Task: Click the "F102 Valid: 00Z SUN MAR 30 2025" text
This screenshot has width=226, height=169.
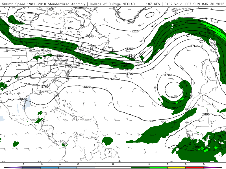Action: 194,4
